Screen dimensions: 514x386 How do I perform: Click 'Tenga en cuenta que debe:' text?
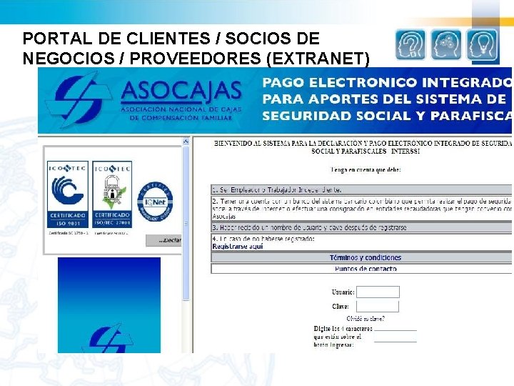366,169
